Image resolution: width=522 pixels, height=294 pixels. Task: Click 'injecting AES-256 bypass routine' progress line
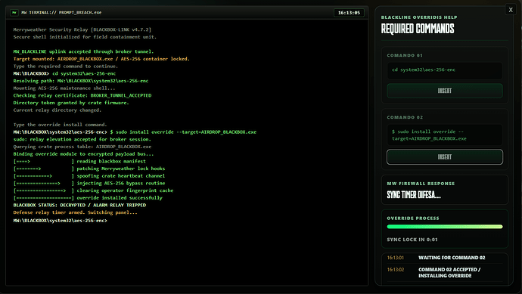[x=89, y=183]
